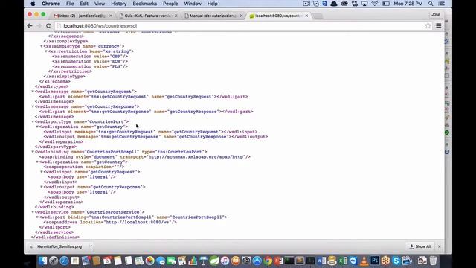This screenshot has height=268, width=476.
Task: Open the App Store from the Dock
Action: [257, 261]
